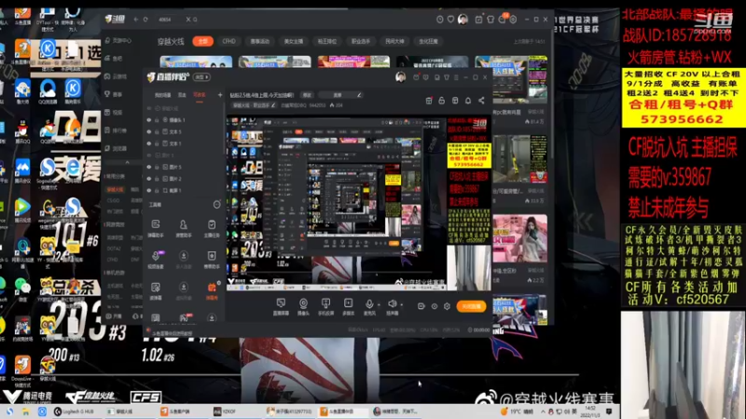Clear the Douyu search box with X
This screenshot has width=746, height=419.
click(x=188, y=20)
